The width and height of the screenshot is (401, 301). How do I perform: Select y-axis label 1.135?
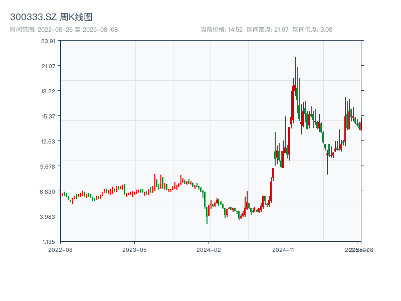coord(49,242)
